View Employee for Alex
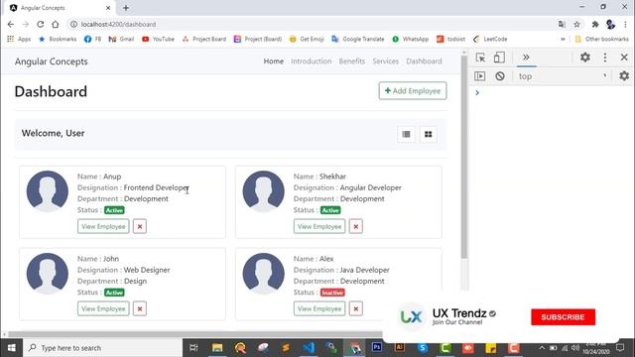 [x=319, y=308]
